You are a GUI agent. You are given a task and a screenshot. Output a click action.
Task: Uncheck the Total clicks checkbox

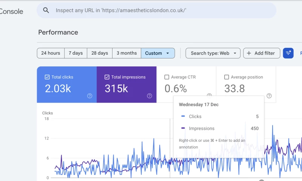pyautogui.click(x=47, y=77)
